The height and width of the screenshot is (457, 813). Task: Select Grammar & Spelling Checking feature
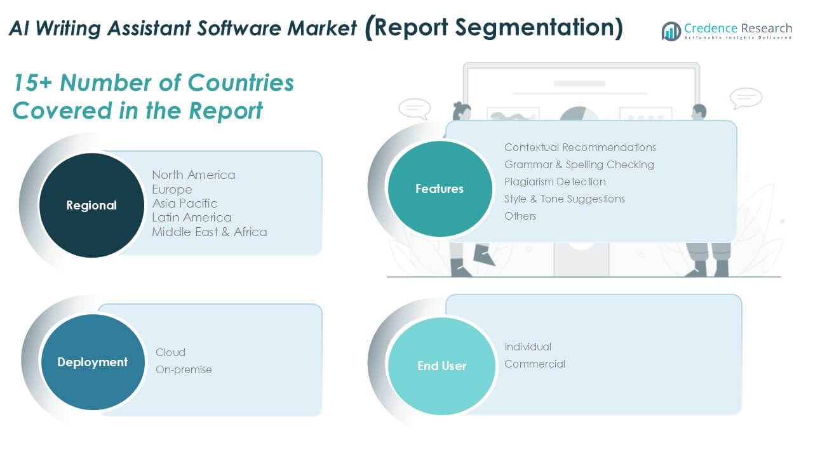[x=579, y=164]
